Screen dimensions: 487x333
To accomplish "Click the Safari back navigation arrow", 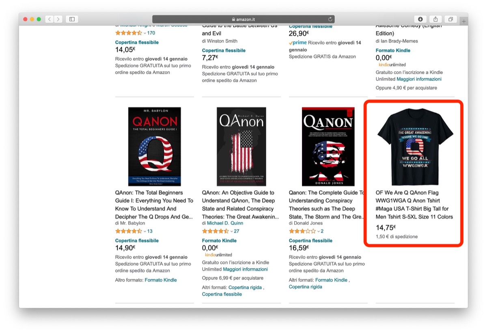I will click(49, 19).
